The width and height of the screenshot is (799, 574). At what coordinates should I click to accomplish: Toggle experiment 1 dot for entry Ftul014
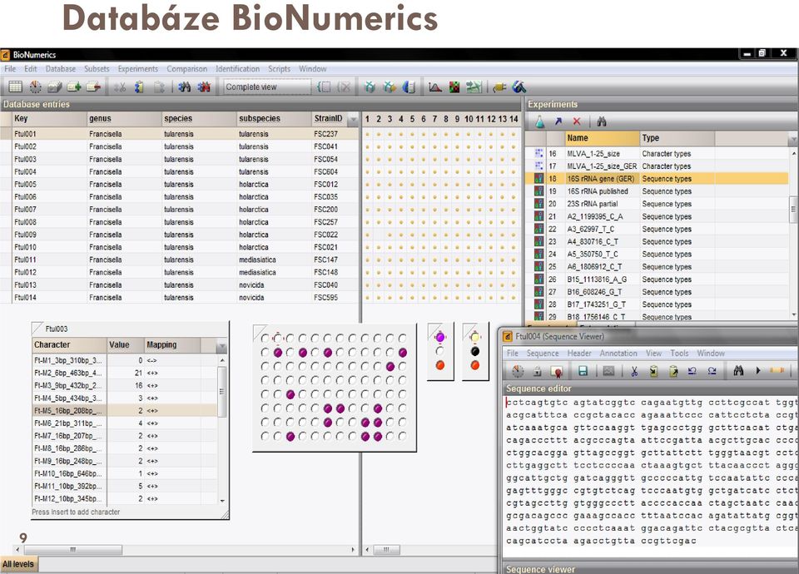367,298
